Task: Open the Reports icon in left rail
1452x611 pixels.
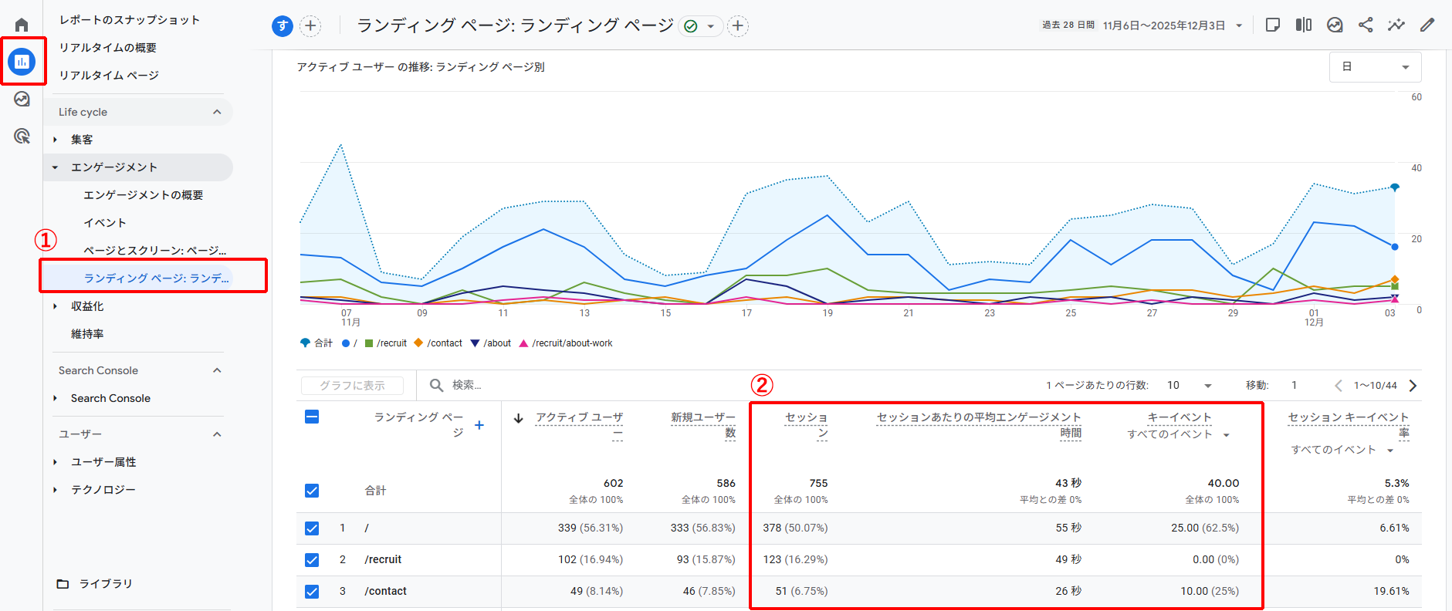Action: pyautogui.click(x=22, y=62)
